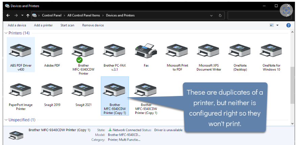
Task: Open the address bar history dropdown
Action: (x=211, y=16)
